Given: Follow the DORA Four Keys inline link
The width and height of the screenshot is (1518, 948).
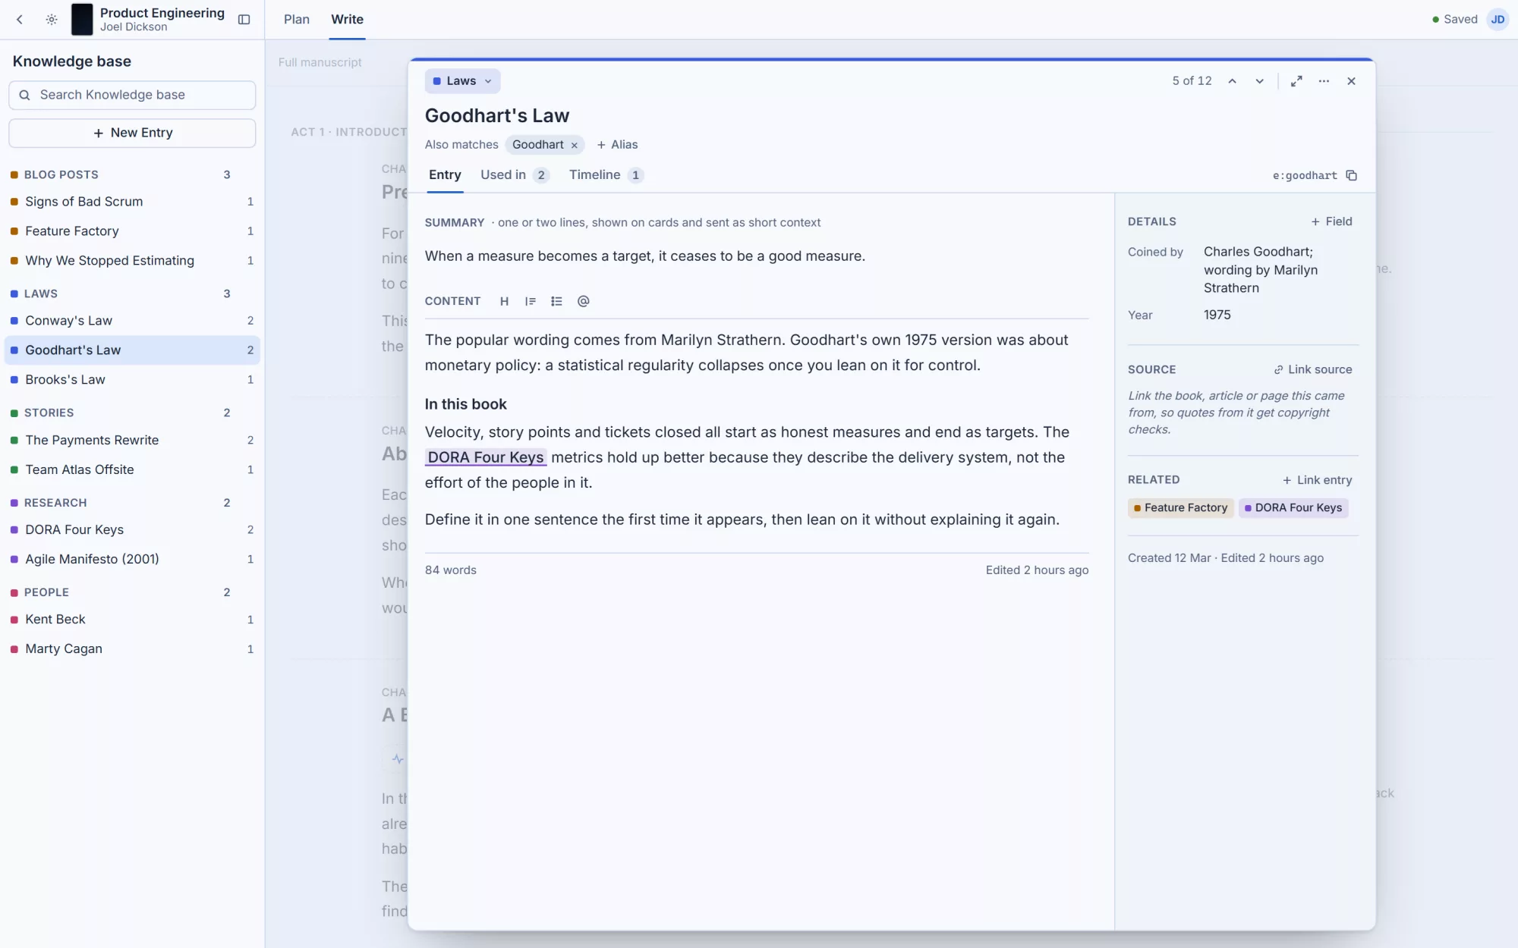Looking at the screenshot, I should [x=486, y=457].
